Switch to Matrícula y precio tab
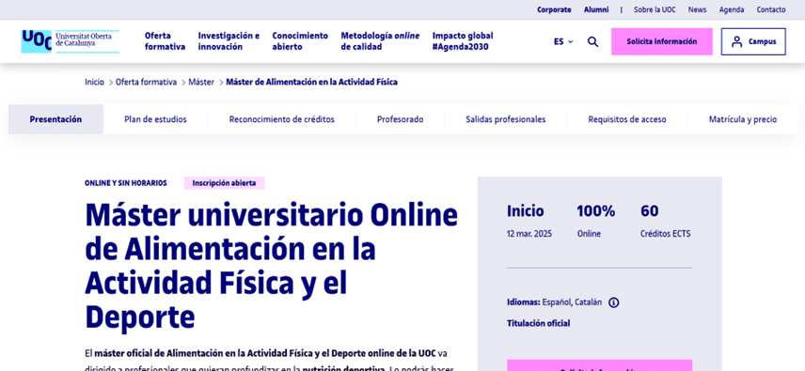 pos(743,119)
